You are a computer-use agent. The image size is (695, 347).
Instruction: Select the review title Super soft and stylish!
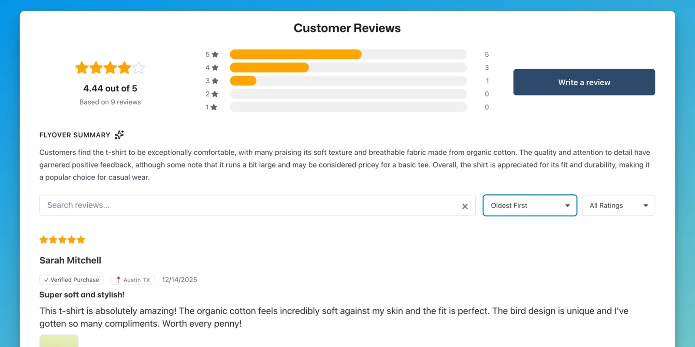click(82, 295)
